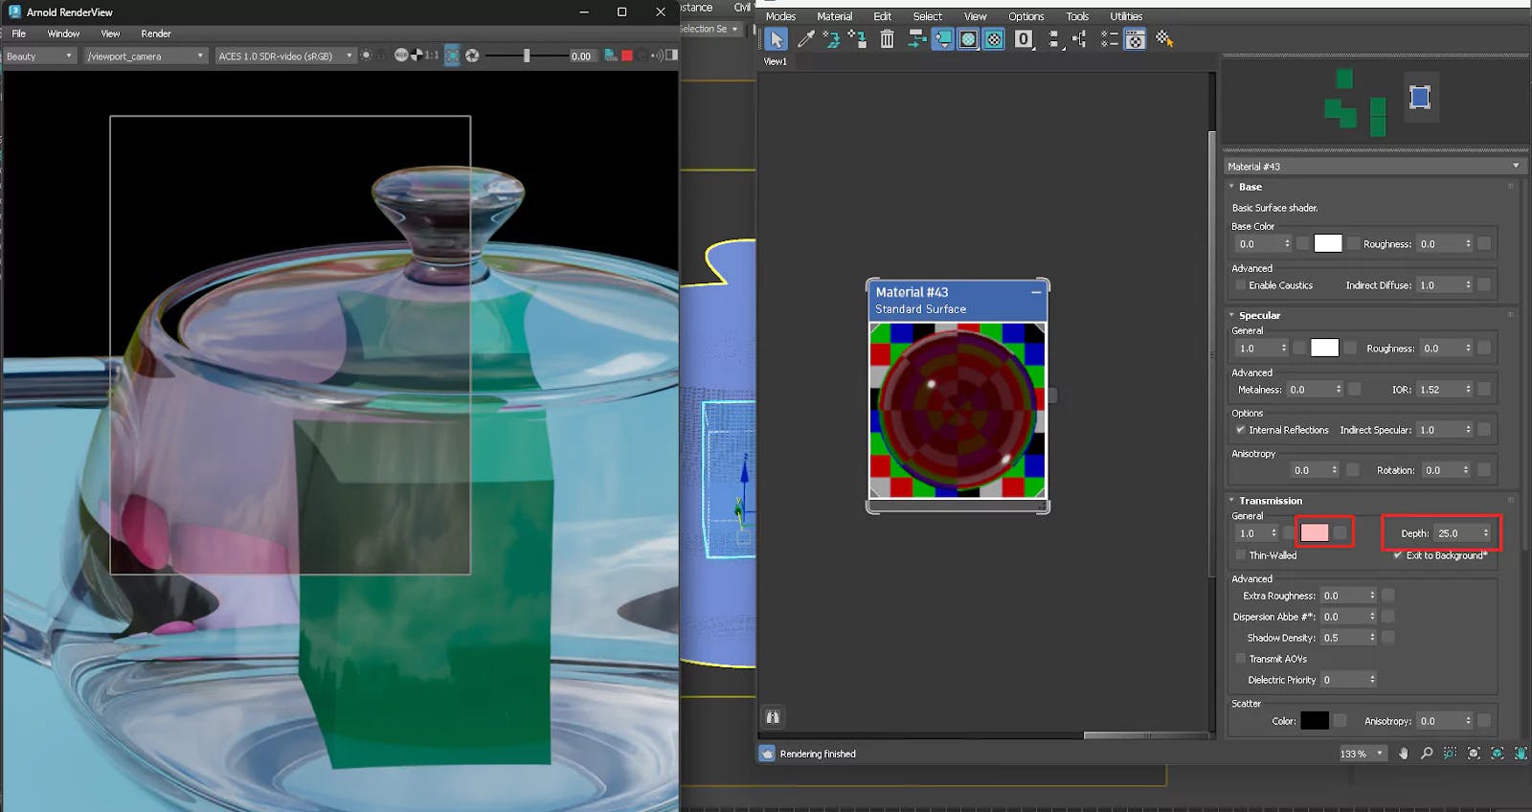Toggle Show Shaded Material in Viewport icon

pos(968,39)
